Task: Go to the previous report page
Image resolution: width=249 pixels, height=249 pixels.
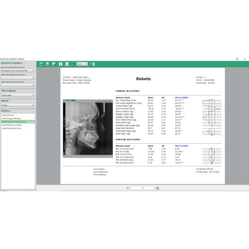Action: coord(128,188)
